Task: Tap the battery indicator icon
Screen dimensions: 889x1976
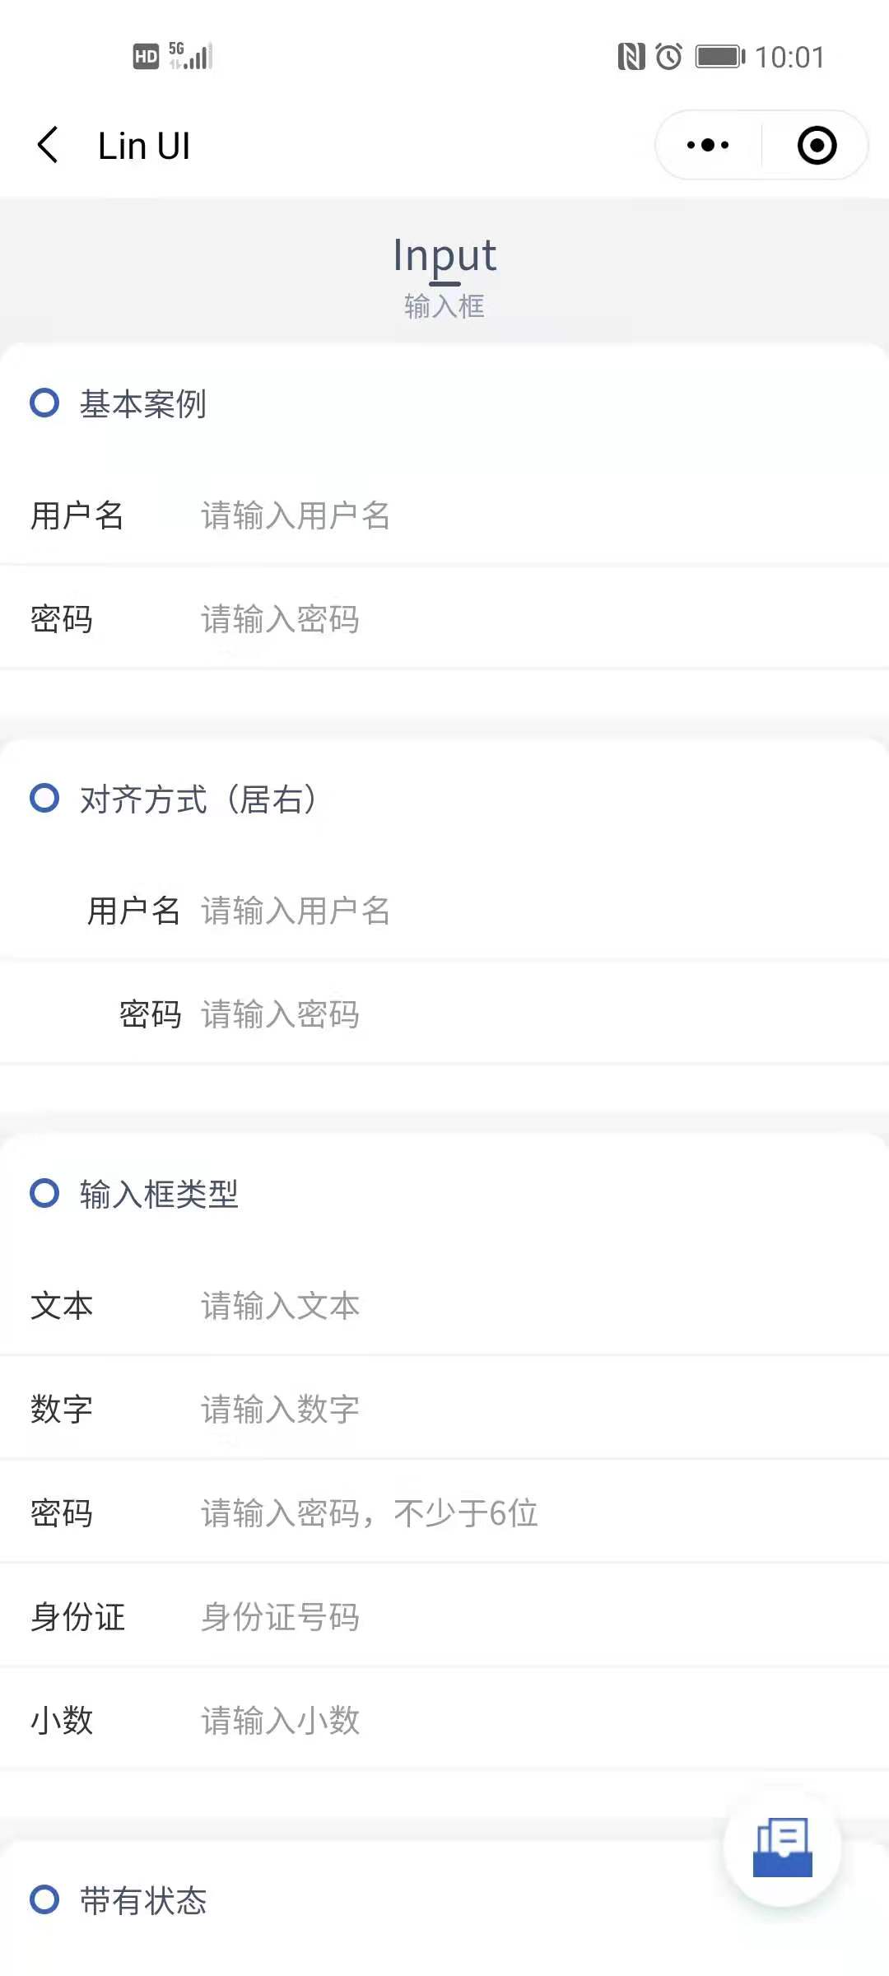Action: click(x=718, y=56)
